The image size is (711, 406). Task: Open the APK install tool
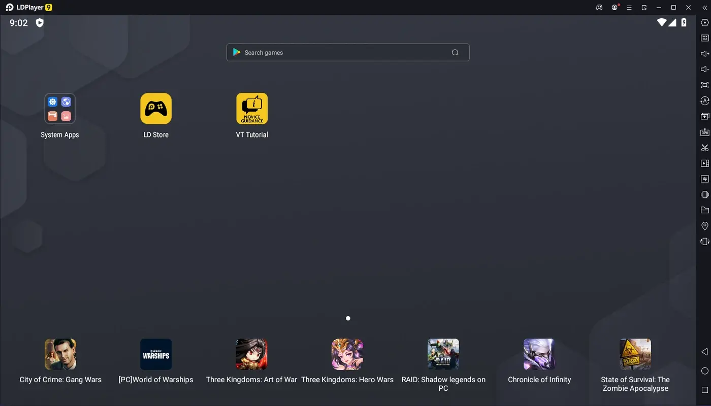pyautogui.click(x=704, y=131)
